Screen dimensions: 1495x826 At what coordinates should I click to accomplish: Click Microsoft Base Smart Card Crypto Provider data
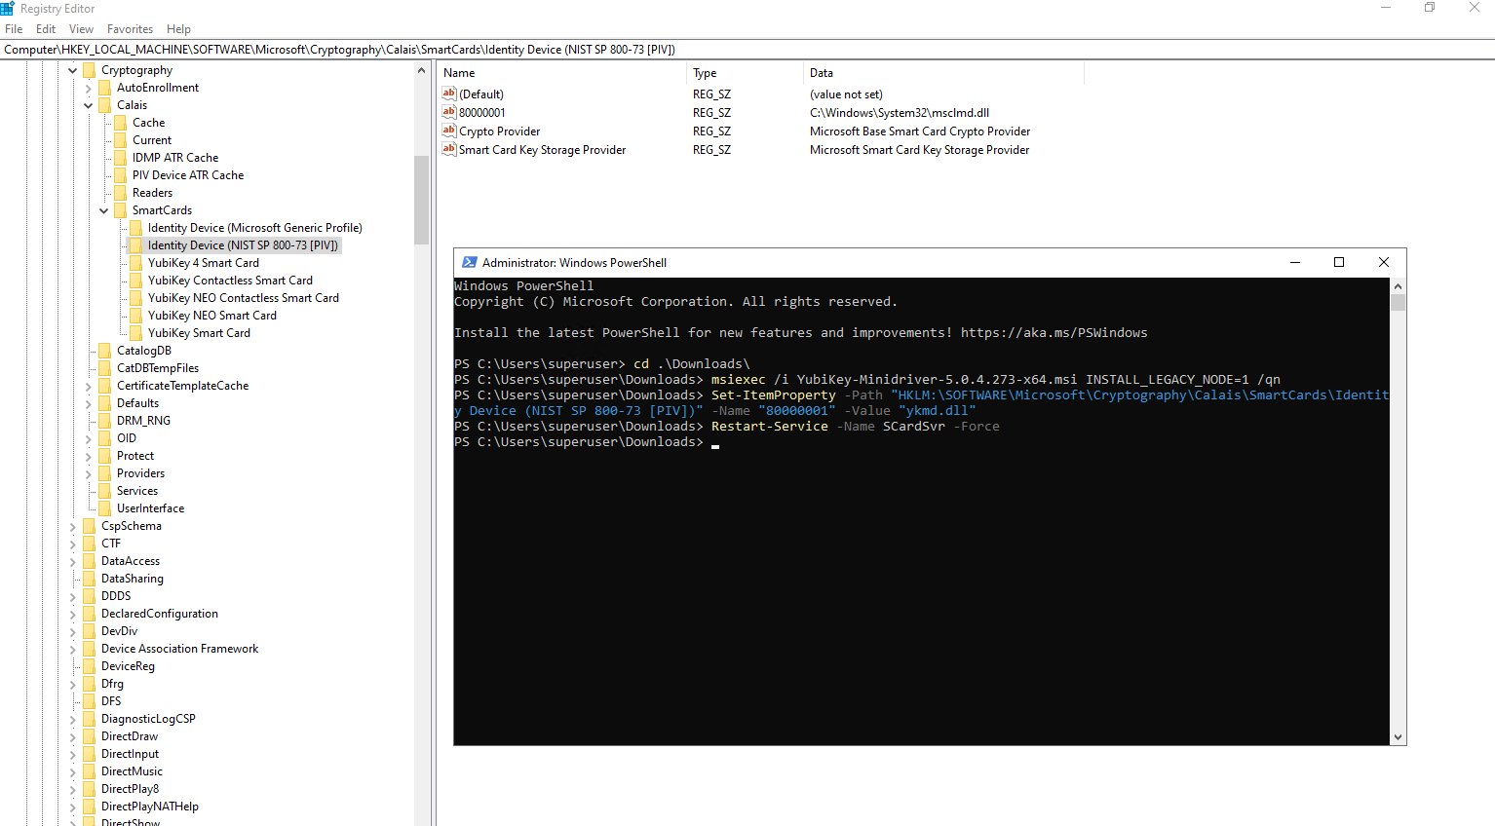click(x=920, y=131)
